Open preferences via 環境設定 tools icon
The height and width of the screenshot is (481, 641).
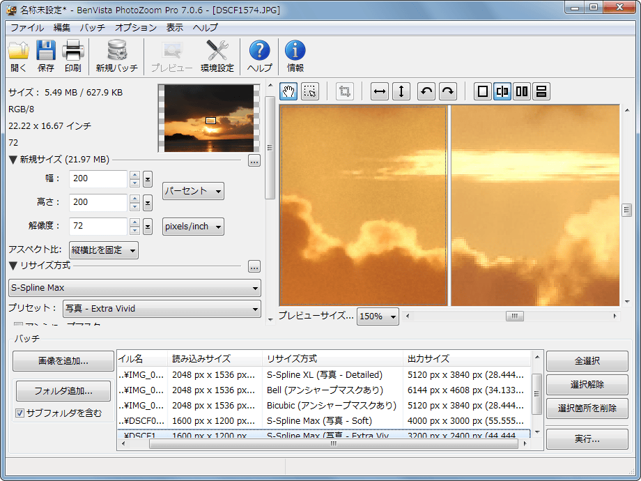217,50
